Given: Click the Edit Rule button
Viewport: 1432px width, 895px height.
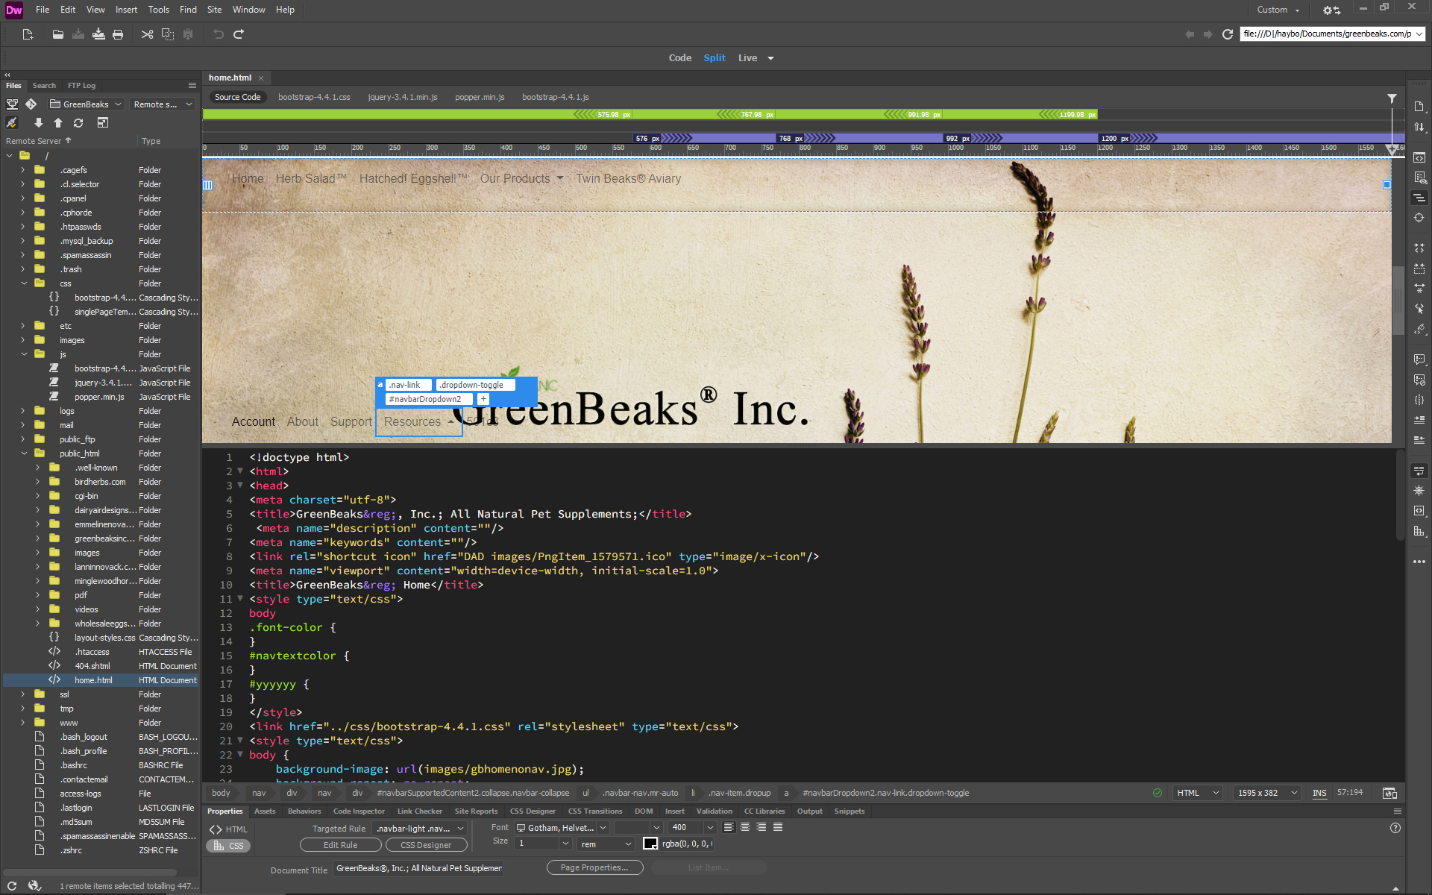Looking at the screenshot, I should [x=340, y=844].
